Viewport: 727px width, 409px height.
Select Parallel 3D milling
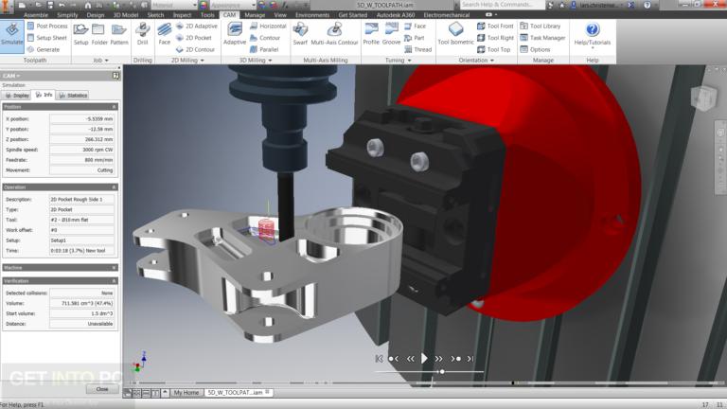click(x=264, y=49)
